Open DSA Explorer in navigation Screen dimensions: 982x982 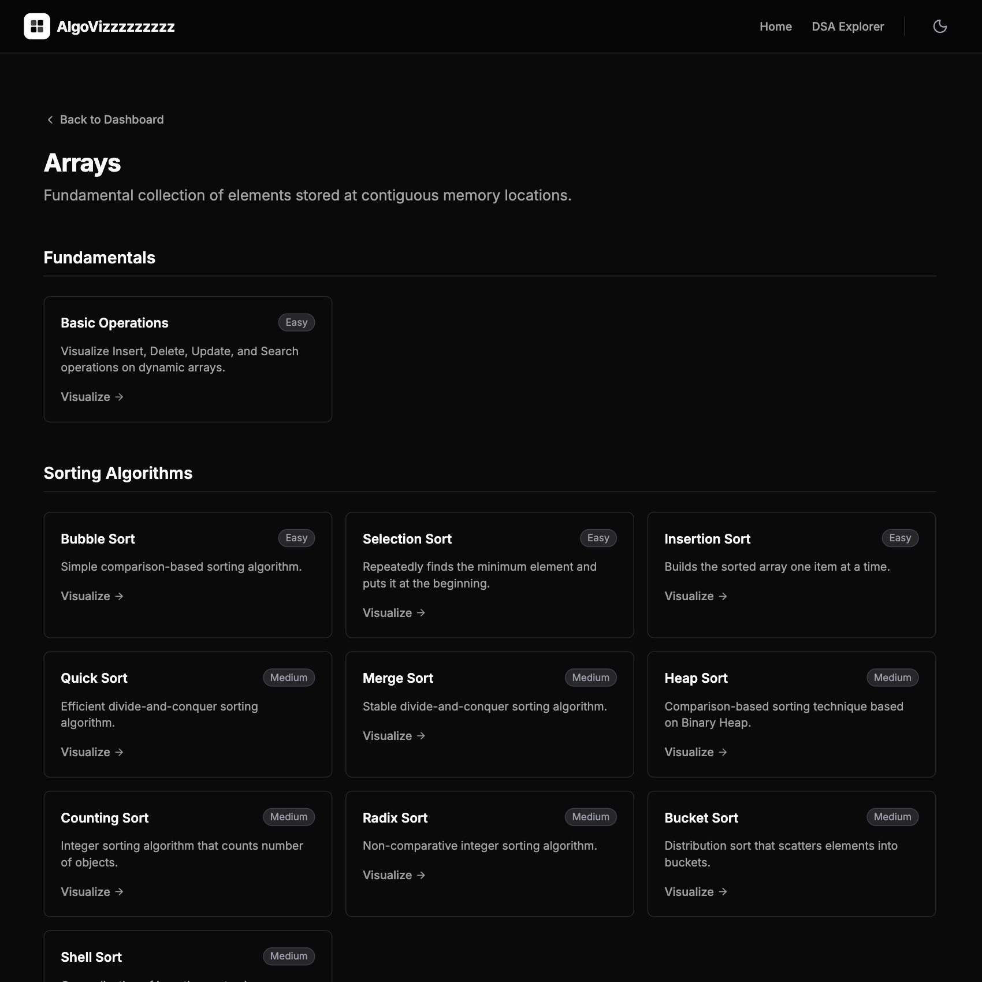point(847,27)
